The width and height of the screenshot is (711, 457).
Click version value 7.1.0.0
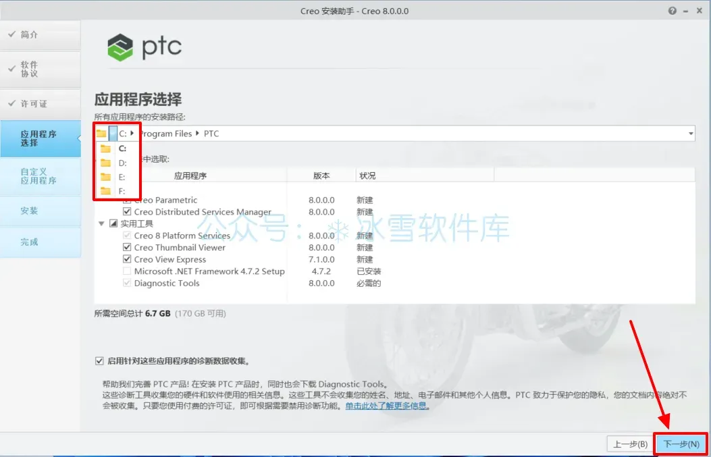pyautogui.click(x=321, y=259)
